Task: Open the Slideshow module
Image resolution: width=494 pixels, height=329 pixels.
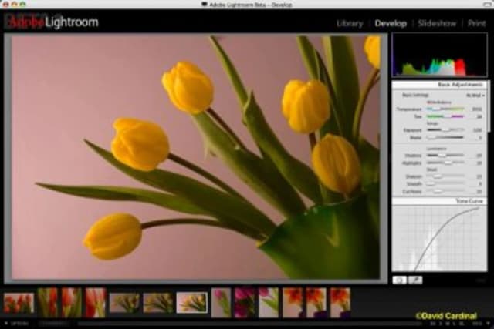Action: pyautogui.click(x=437, y=24)
